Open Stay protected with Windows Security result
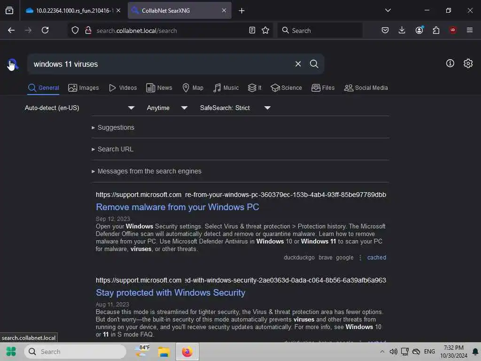 [x=171, y=292]
